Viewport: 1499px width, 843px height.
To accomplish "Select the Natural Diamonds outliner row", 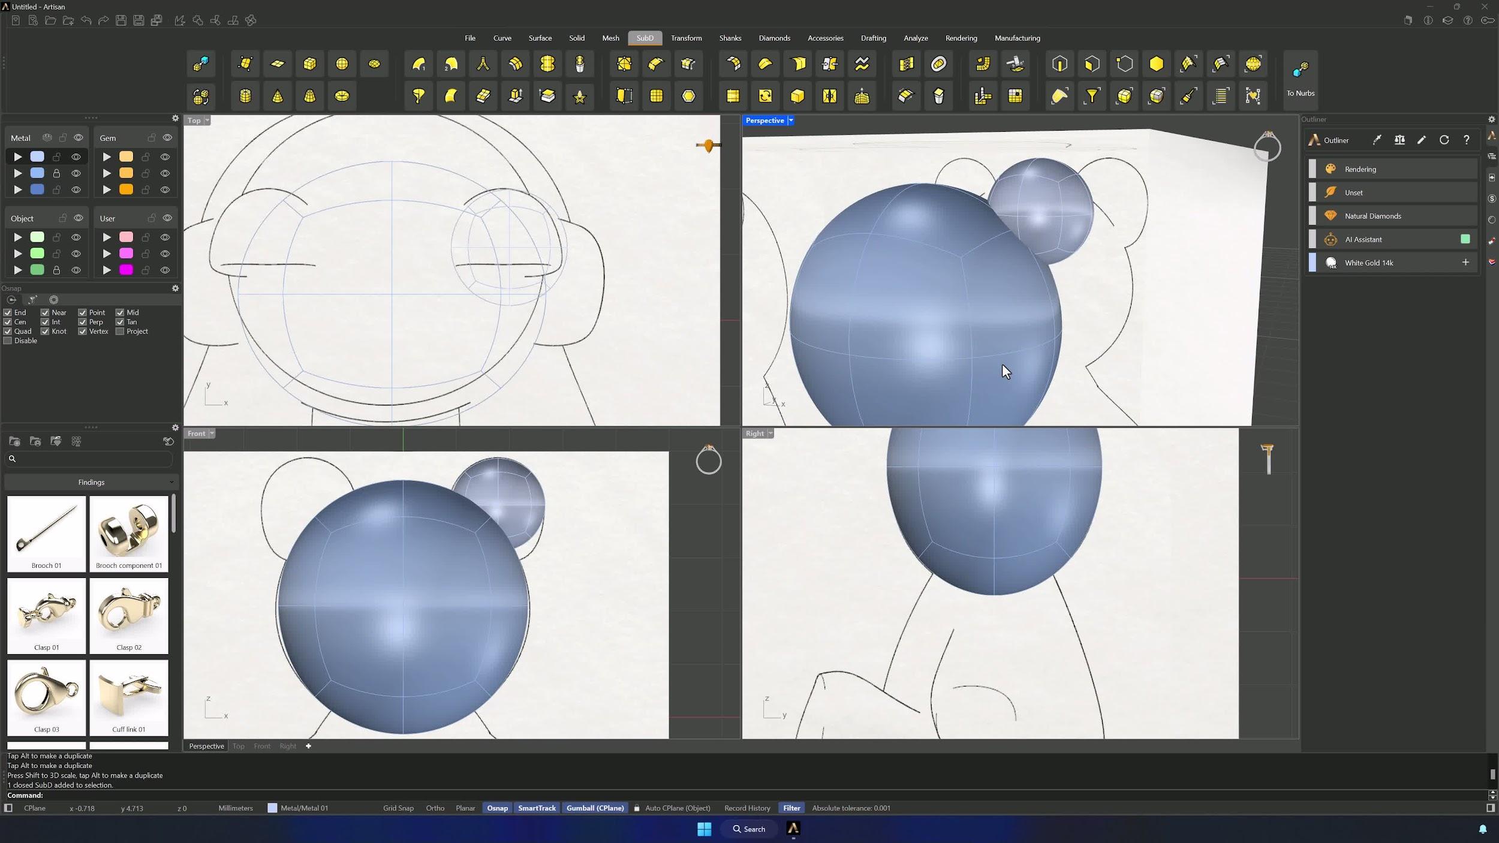I will click(1392, 216).
